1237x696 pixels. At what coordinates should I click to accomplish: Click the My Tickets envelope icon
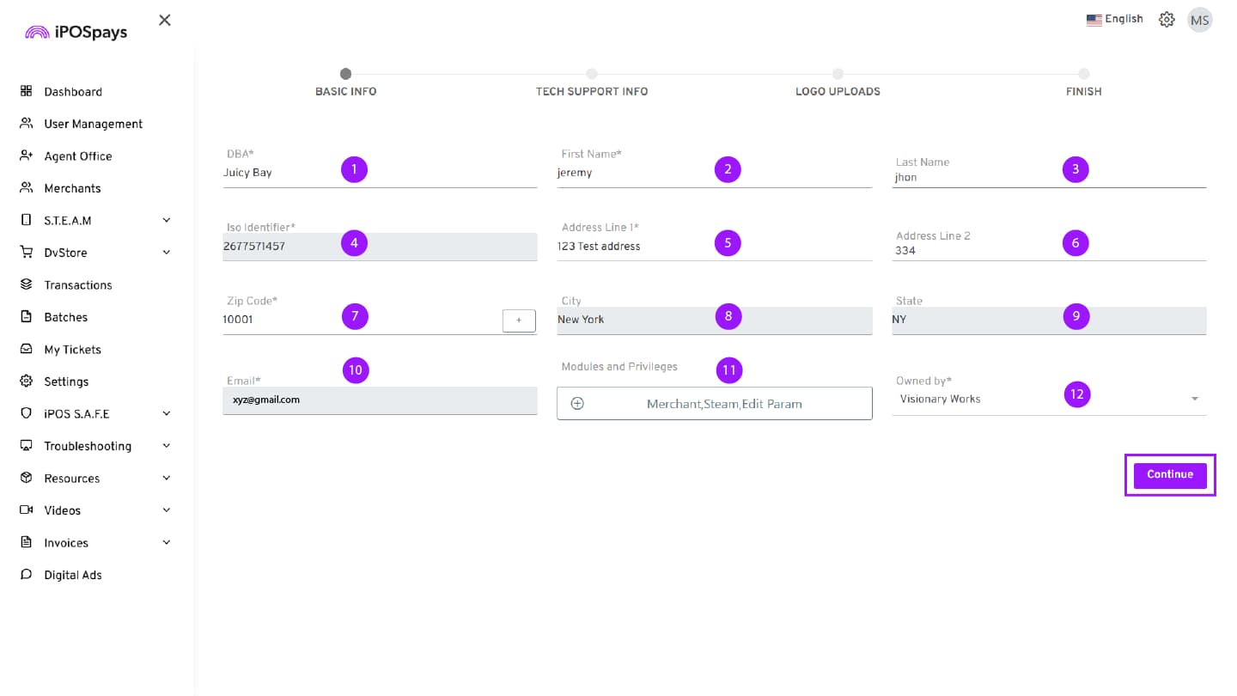27,349
